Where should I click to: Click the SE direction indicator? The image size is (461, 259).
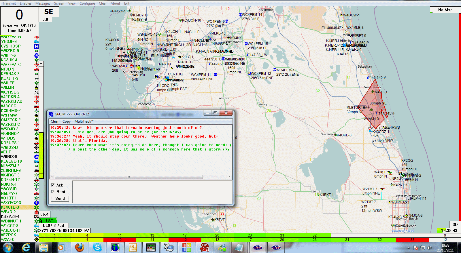point(49,12)
